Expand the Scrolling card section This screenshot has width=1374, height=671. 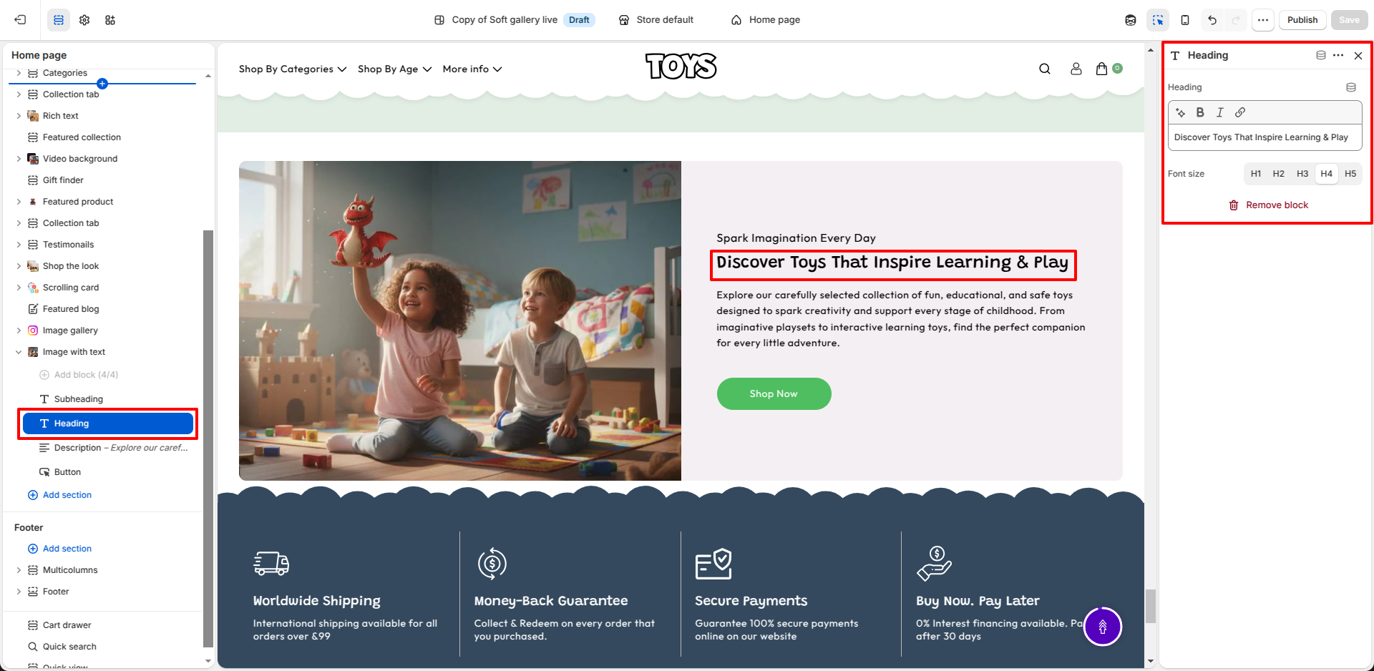(x=19, y=288)
